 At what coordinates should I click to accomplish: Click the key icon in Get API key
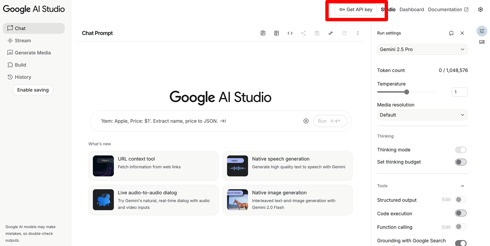[342, 9]
